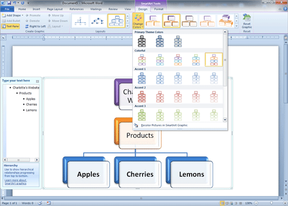Click the Cherries item in the text pane

[32, 105]
